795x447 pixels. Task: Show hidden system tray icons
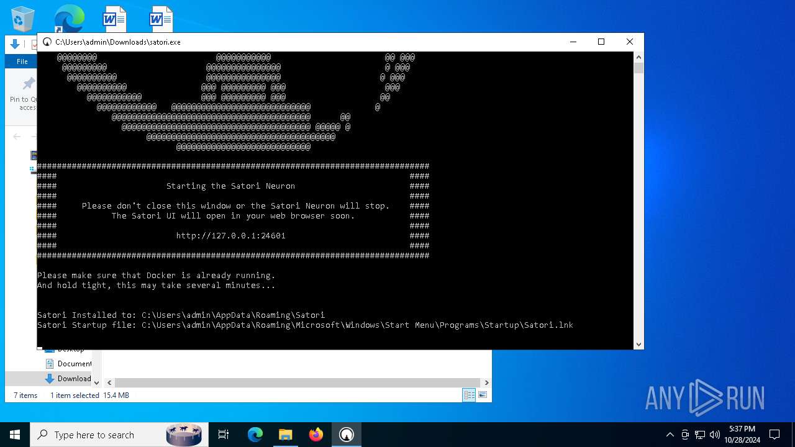pos(670,435)
